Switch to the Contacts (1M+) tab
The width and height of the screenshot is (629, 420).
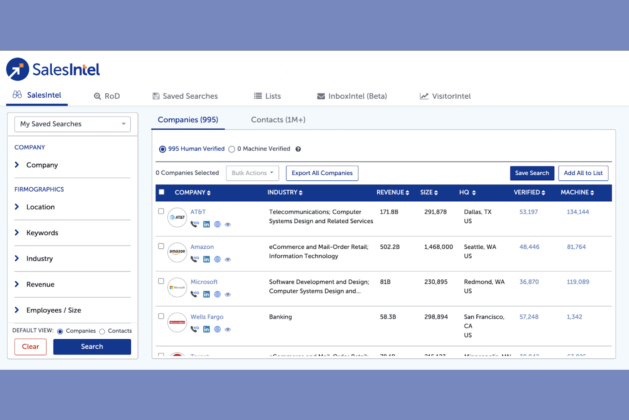(278, 120)
